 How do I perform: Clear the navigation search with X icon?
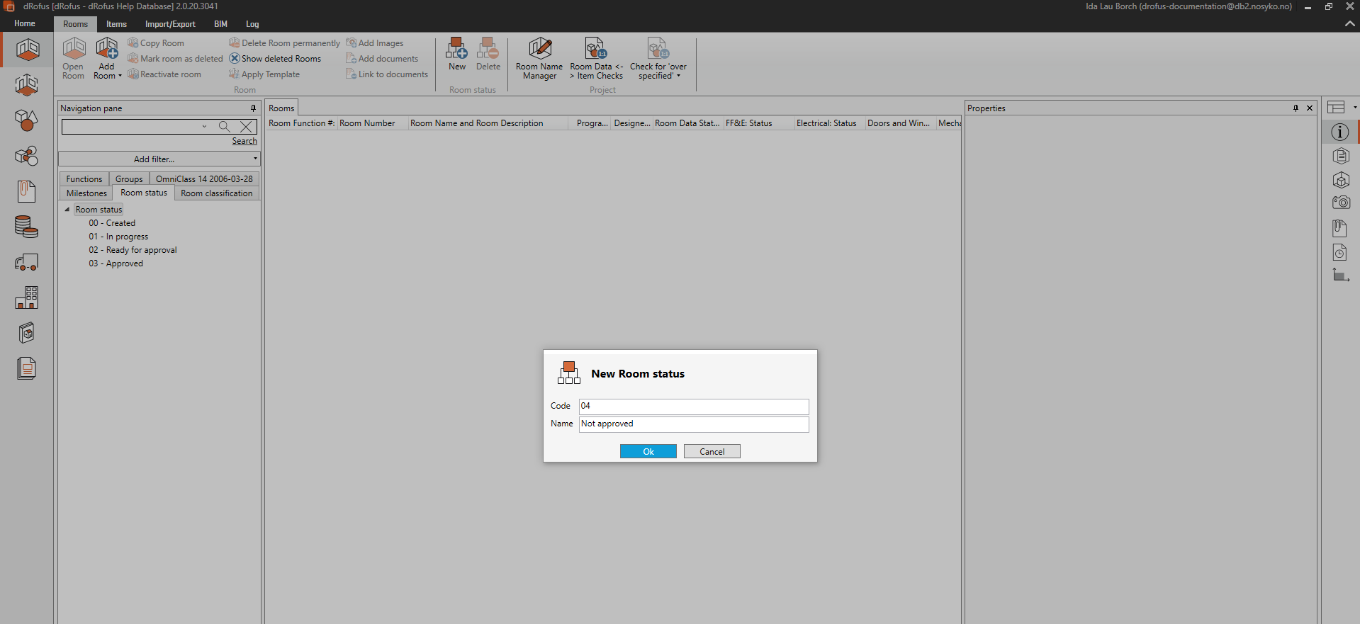coord(246,127)
